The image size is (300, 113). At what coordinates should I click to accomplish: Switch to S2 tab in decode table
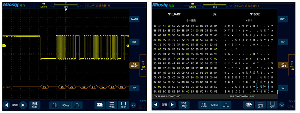[x=214, y=14]
